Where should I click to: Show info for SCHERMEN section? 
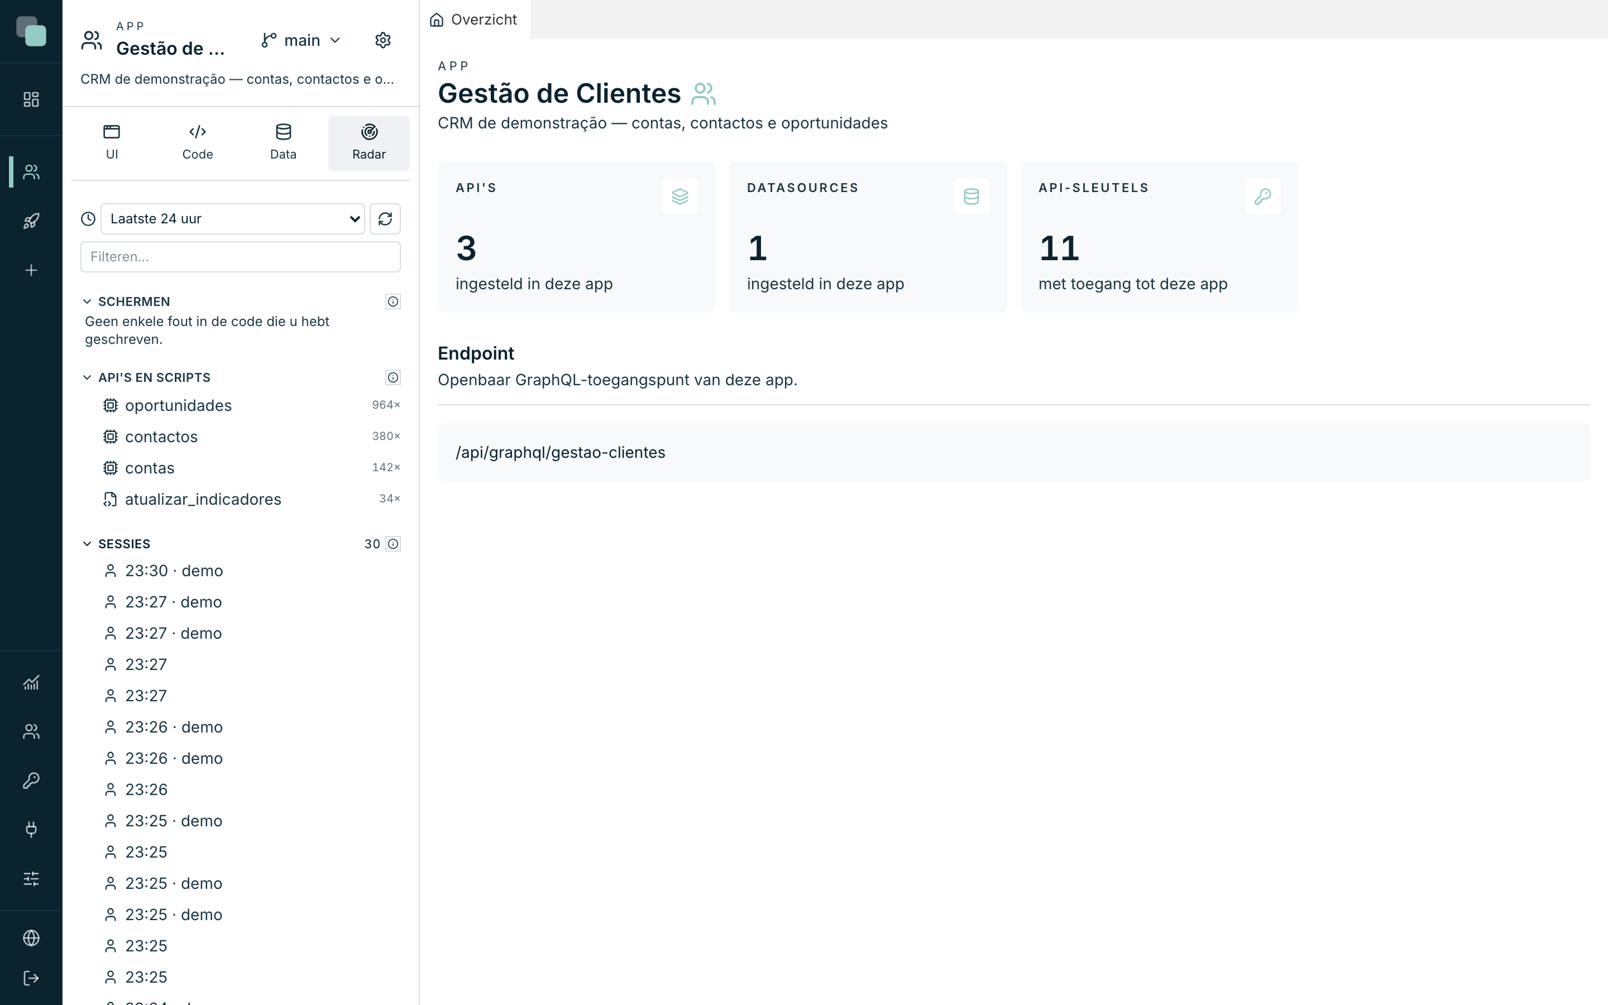(x=394, y=301)
